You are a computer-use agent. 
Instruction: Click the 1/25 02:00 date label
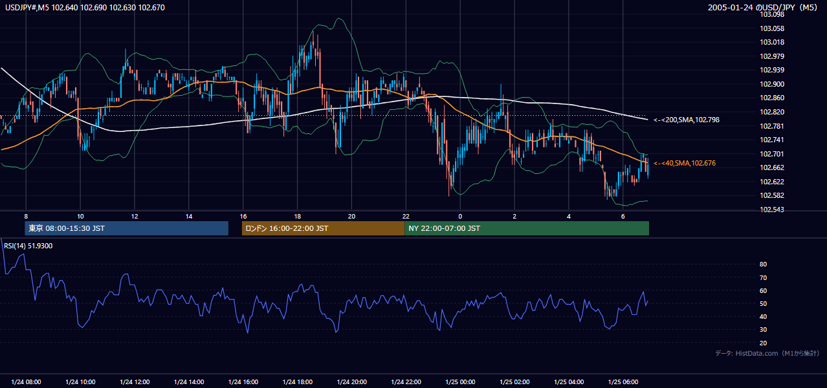click(x=514, y=382)
